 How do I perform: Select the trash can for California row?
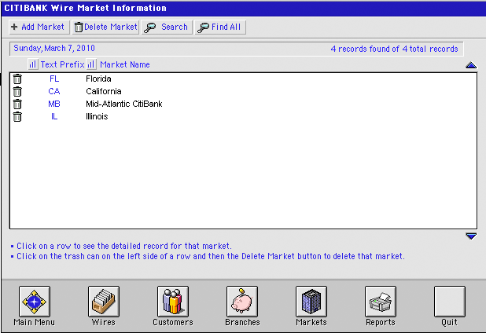click(x=17, y=92)
